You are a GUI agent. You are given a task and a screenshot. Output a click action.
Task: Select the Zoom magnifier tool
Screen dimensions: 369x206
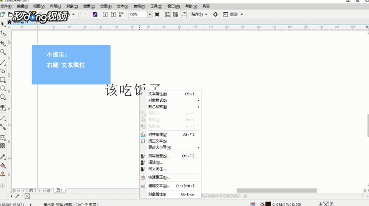[x=3, y=52]
